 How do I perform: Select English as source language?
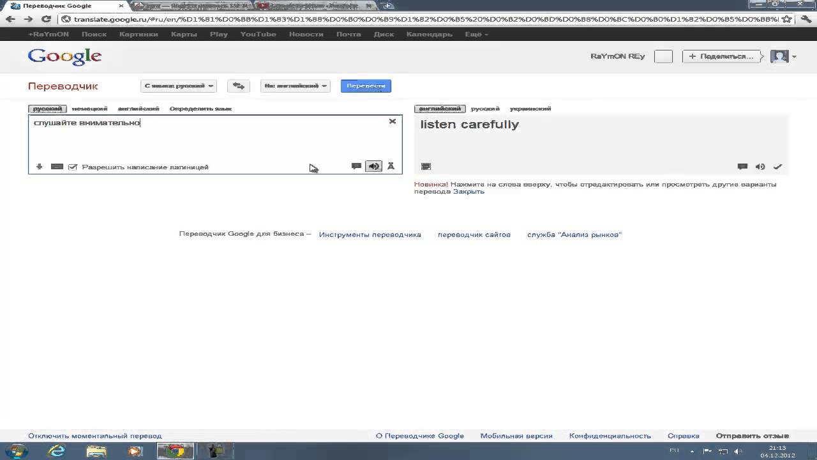pyautogui.click(x=139, y=109)
